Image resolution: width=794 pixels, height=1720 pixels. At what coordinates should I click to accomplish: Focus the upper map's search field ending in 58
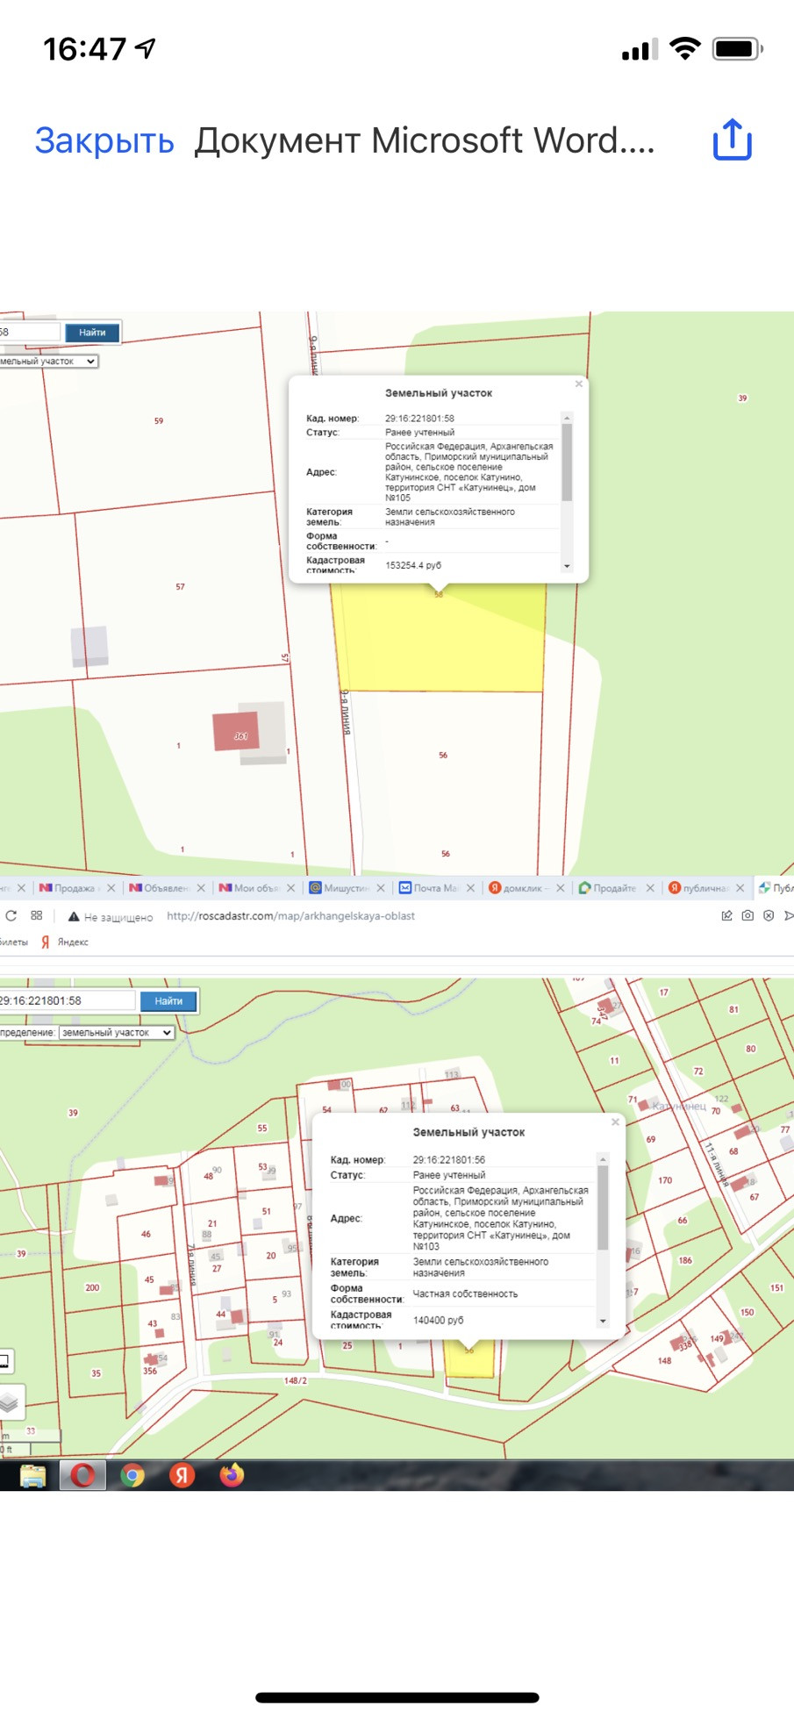[x=31, y=333]
